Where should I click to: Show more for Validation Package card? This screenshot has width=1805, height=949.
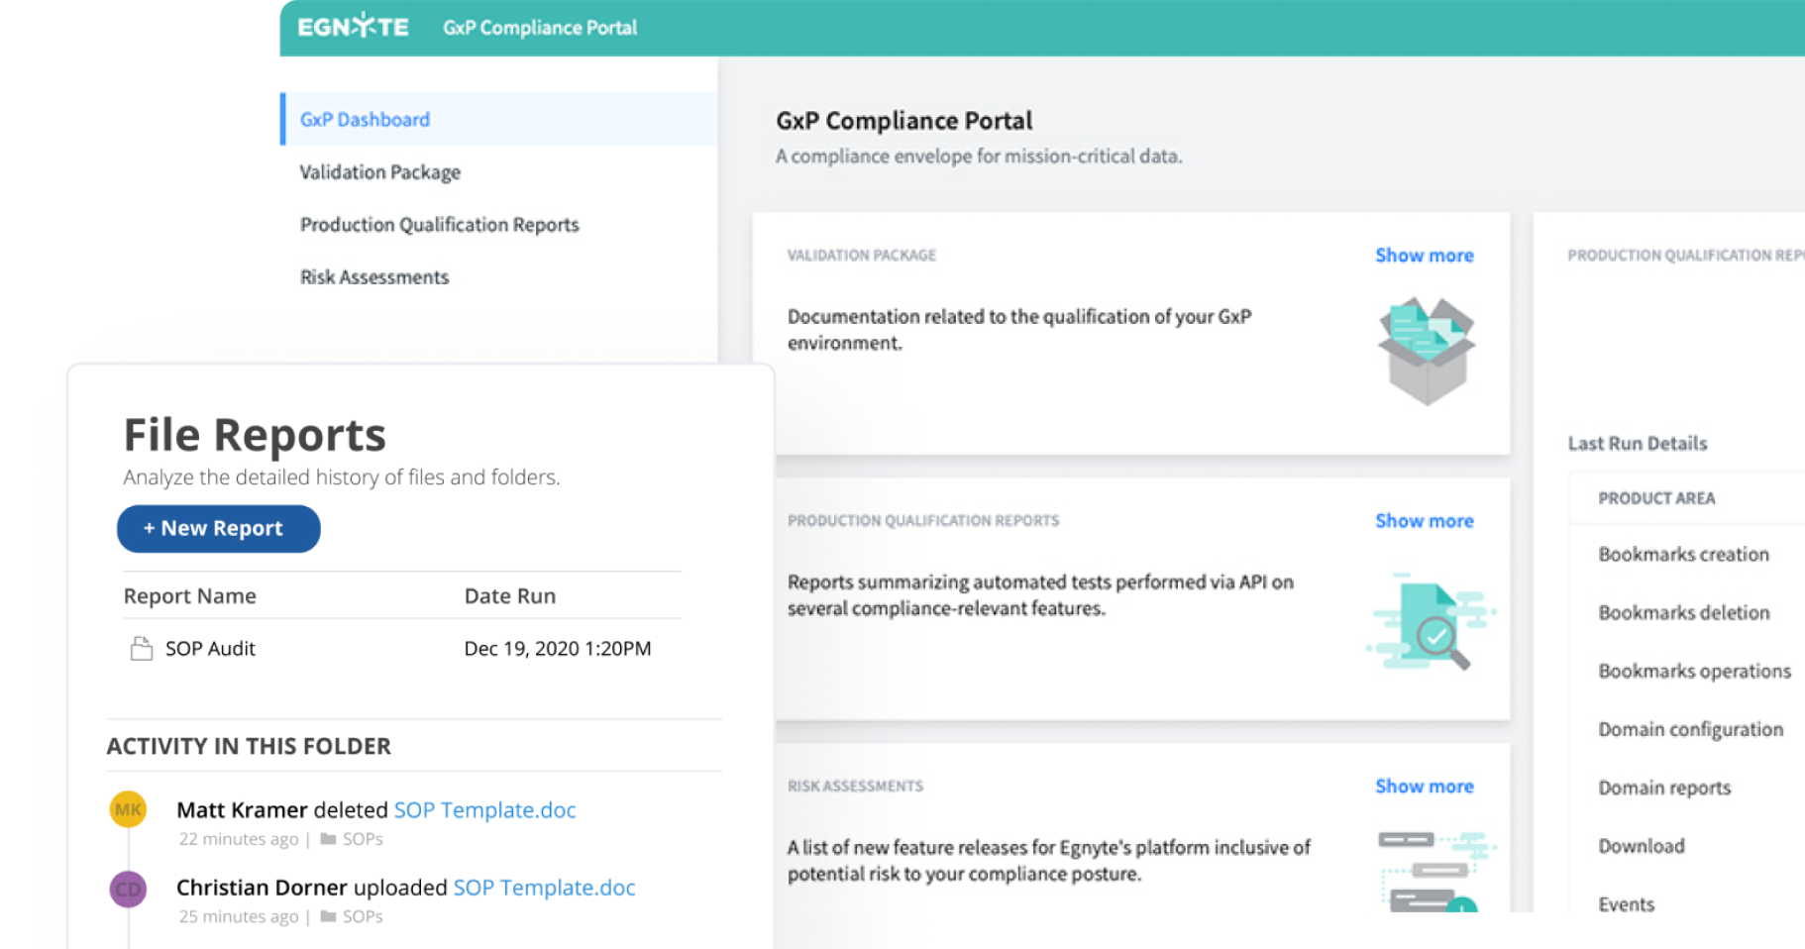point(1424,256)
